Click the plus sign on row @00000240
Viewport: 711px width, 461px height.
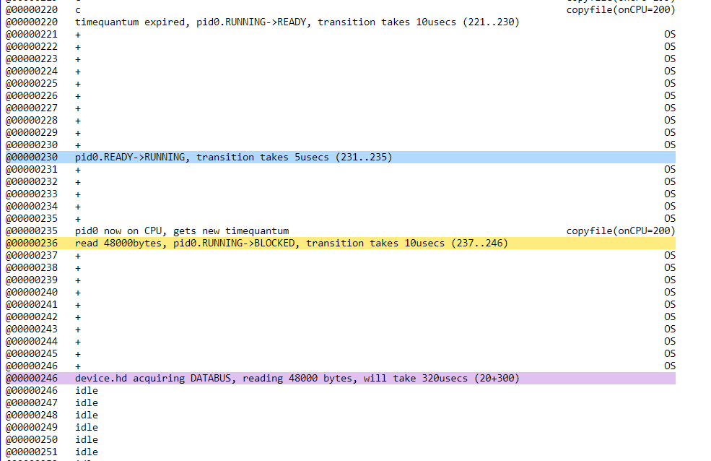tap(78, 292)
